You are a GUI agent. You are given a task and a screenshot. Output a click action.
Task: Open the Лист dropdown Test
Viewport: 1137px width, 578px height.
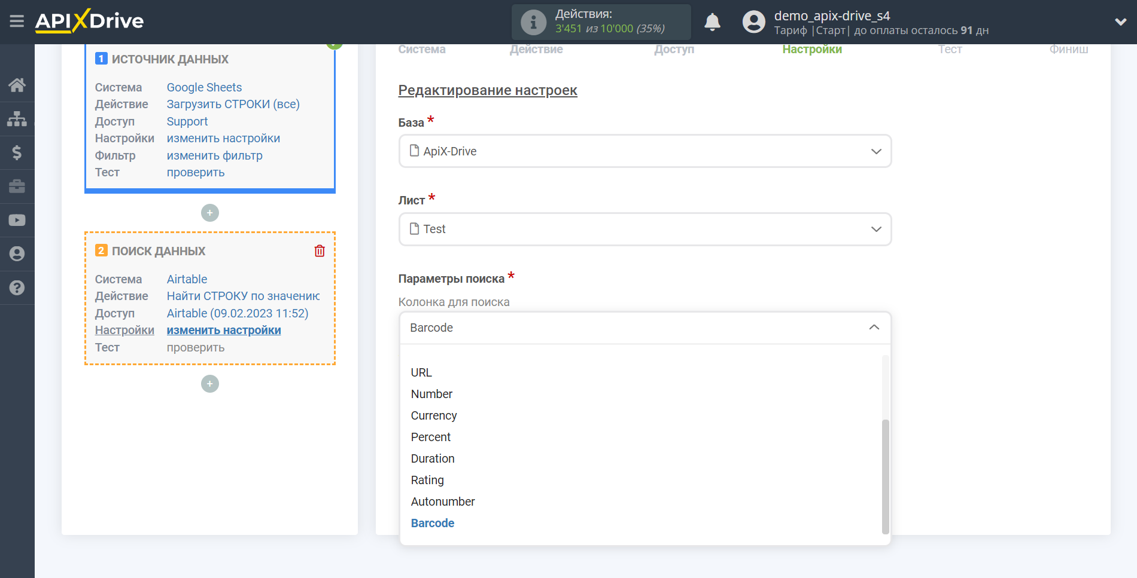[x=645, y=229]
